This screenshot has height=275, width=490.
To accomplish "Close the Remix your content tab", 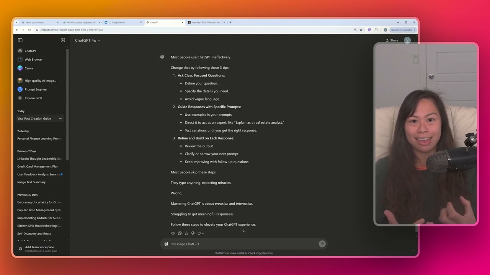I will pyautogui.click(x=58, y=23).
